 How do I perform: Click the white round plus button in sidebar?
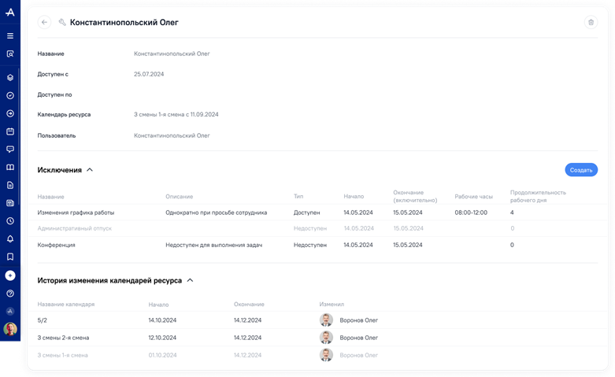pyautogui.click(x=10, y=275)
